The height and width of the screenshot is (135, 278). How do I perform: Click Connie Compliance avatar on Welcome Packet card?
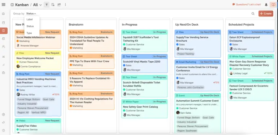[18, 66]
